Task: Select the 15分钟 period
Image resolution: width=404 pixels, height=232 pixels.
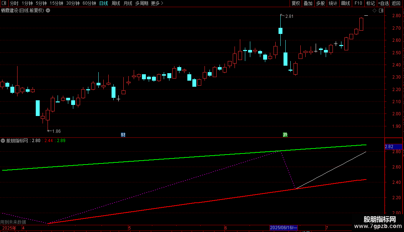Action: [x=56, y=3]
